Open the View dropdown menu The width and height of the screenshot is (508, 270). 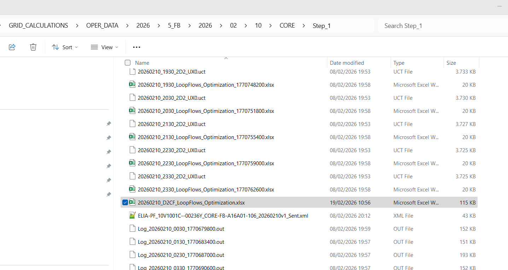click(x=104, y=47)
